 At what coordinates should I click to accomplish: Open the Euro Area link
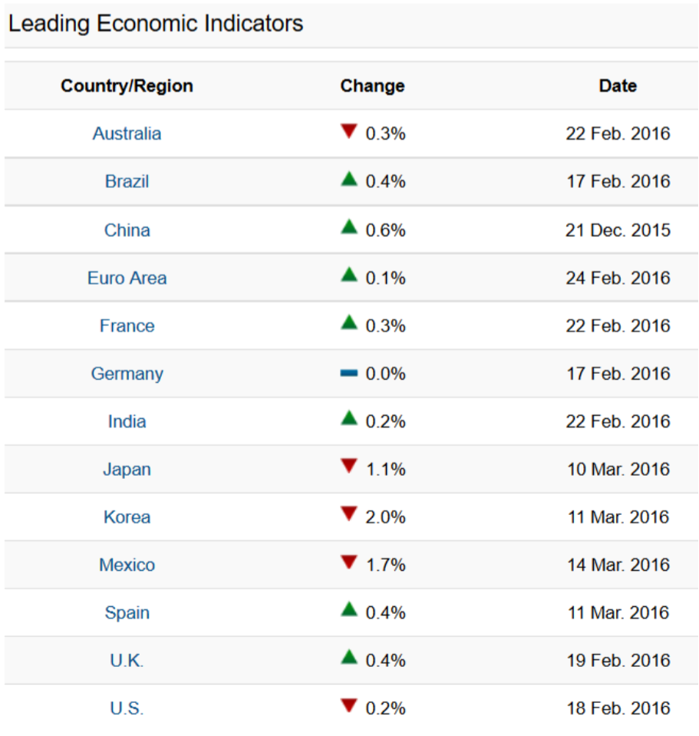[127, 278]
